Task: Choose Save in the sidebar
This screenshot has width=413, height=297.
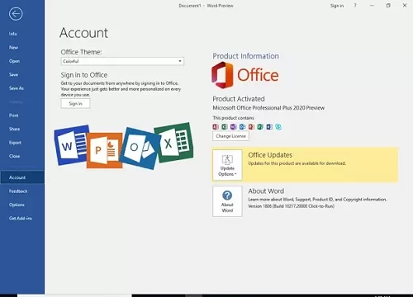Action: pyautogui.click(x=13, y=74)
